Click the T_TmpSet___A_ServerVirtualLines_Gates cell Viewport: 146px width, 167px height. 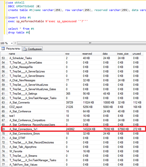pos(36,89)
